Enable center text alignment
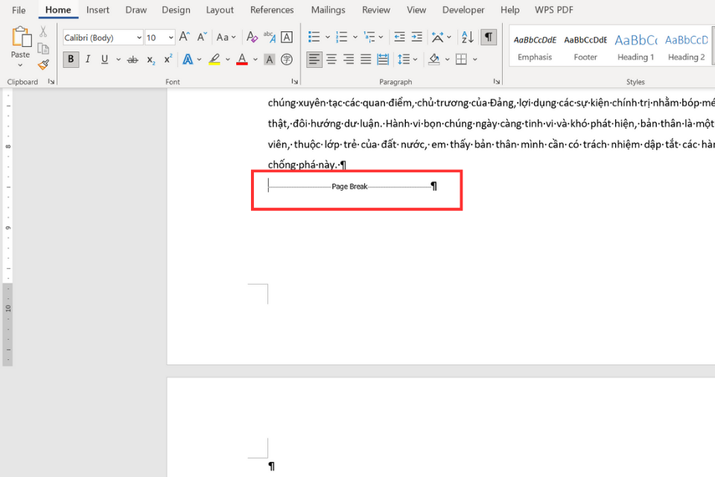 [331, 60]
